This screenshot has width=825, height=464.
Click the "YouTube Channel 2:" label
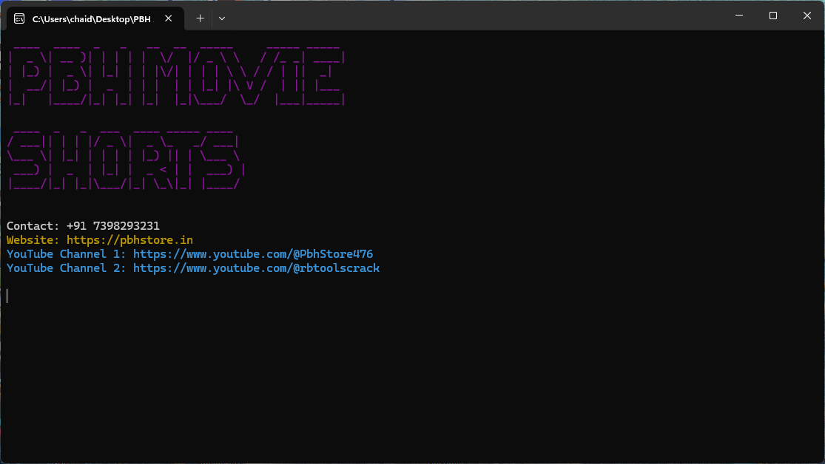point(66,268)
